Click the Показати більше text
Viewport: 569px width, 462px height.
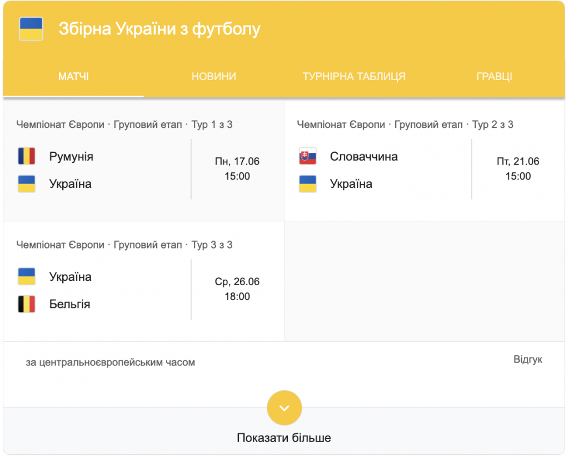click(x=284, y=438)
